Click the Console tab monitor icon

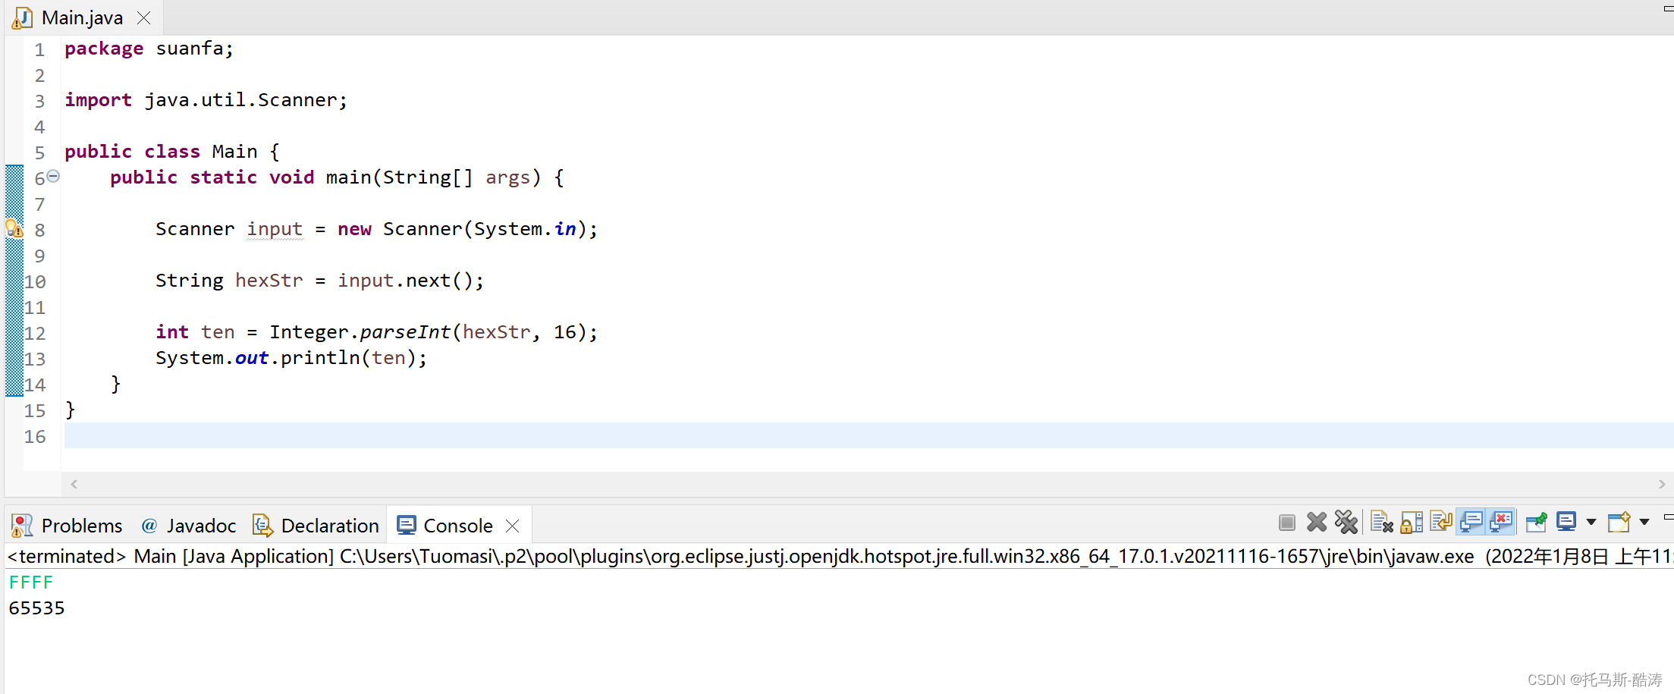(x=407, y=526)
